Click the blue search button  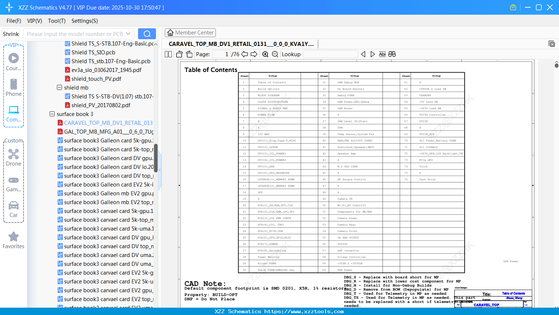coord(147,34)
